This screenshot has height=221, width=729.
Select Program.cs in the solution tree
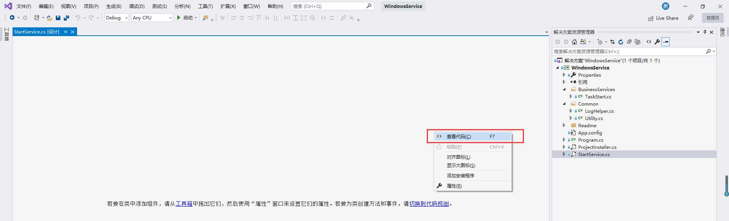click(x=590, y=140)
